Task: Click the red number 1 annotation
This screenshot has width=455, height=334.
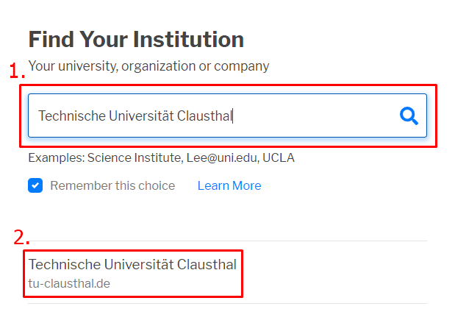Action: click(17, 72)
